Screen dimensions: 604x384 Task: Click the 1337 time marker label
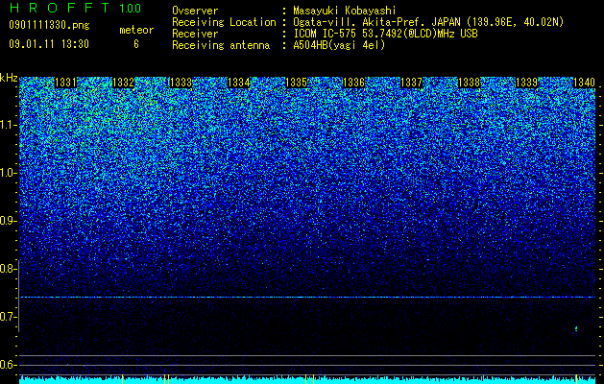pos(411,83)
